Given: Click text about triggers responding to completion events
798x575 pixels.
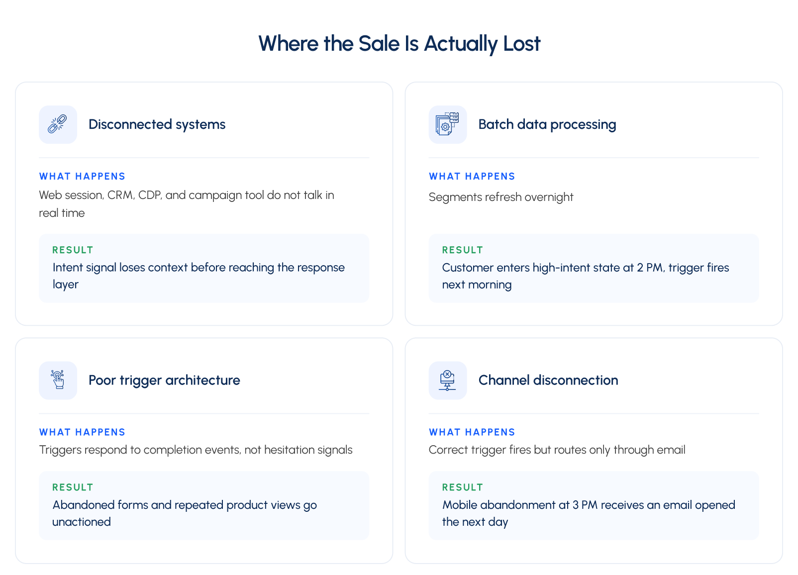Looking at the screenshot, I should tap(196, 450).
